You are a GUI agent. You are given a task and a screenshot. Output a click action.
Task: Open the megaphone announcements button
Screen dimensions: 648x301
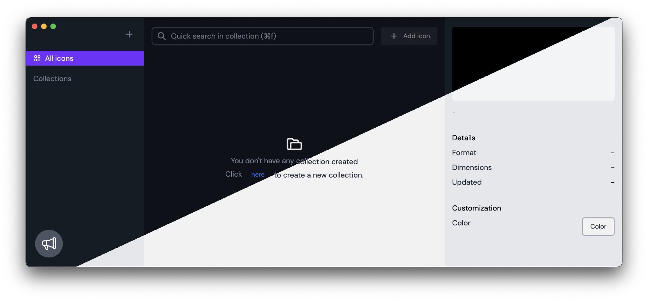[49, 244]
